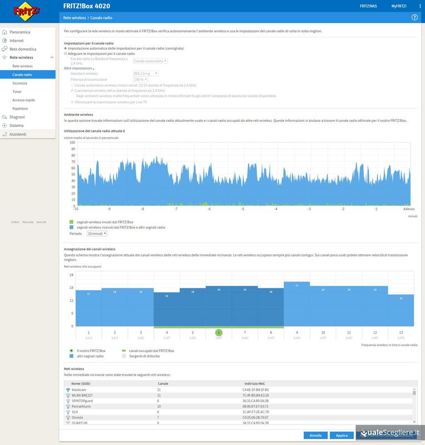The width and height of the screenshot is (425, 445).
Task: Collapse the Rete wireless menu section
Action: tap(52, 57)
